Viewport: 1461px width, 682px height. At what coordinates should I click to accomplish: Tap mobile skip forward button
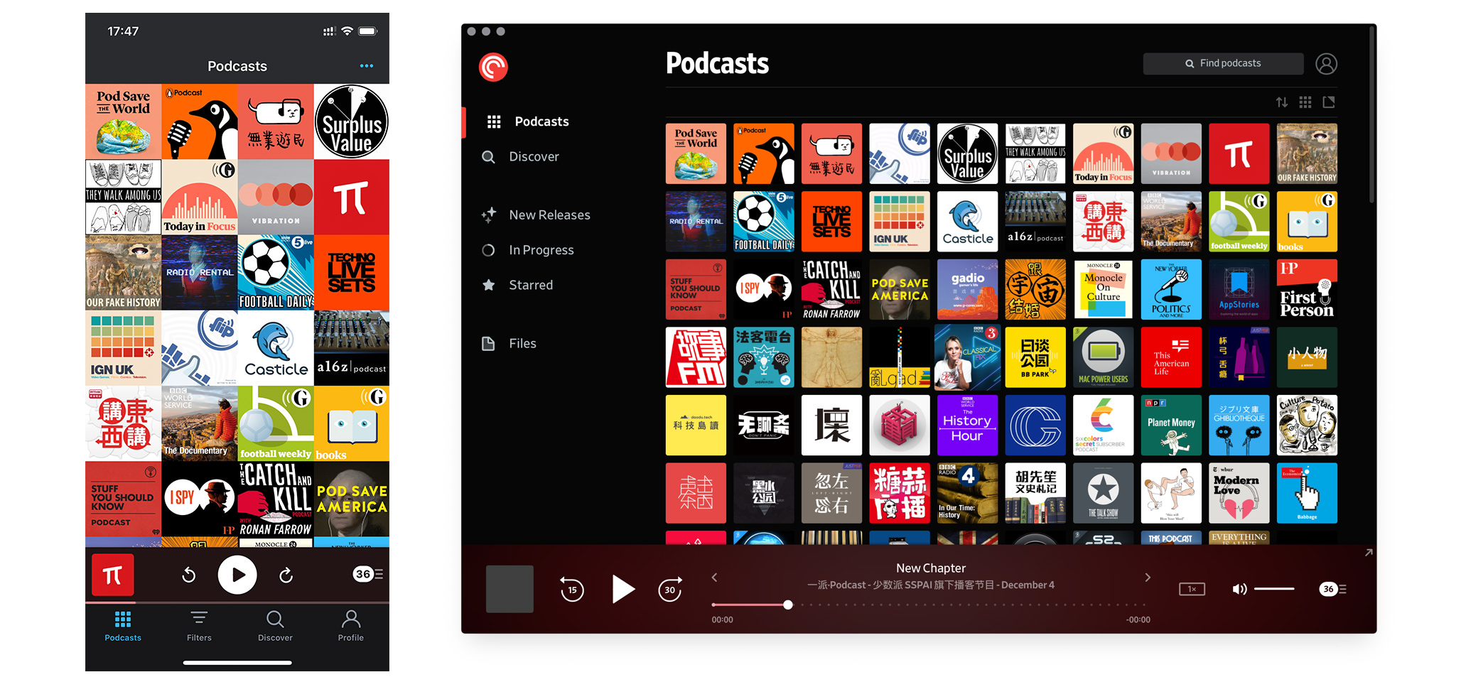click(x=286, y=575)
